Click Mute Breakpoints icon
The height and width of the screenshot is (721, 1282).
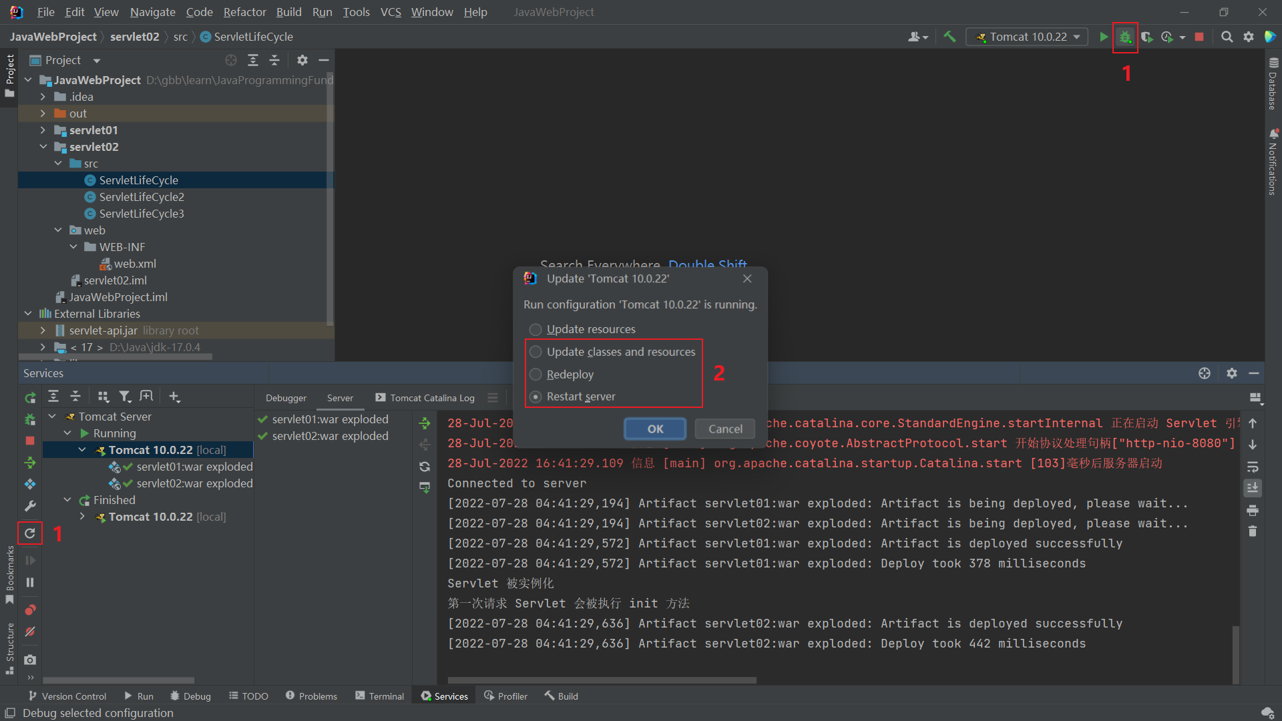pyautogui.click(x=30, y=632)
